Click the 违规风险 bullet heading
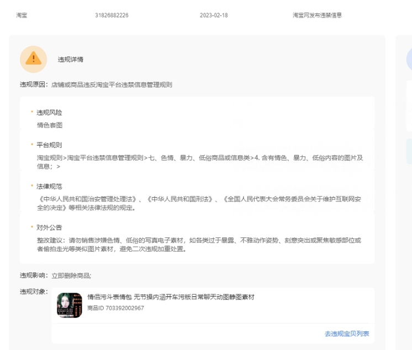 (x=49, y=112)
